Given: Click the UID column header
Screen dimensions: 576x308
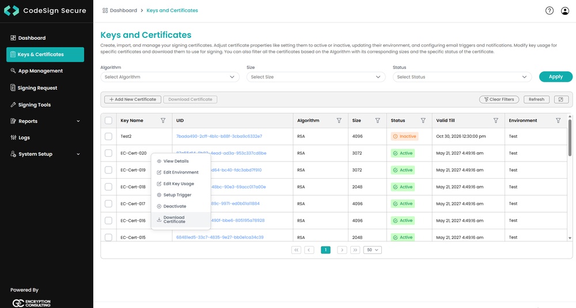Looking at the screenshot, I should (180, 121).
